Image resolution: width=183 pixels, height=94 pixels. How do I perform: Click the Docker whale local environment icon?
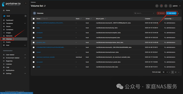4,16
